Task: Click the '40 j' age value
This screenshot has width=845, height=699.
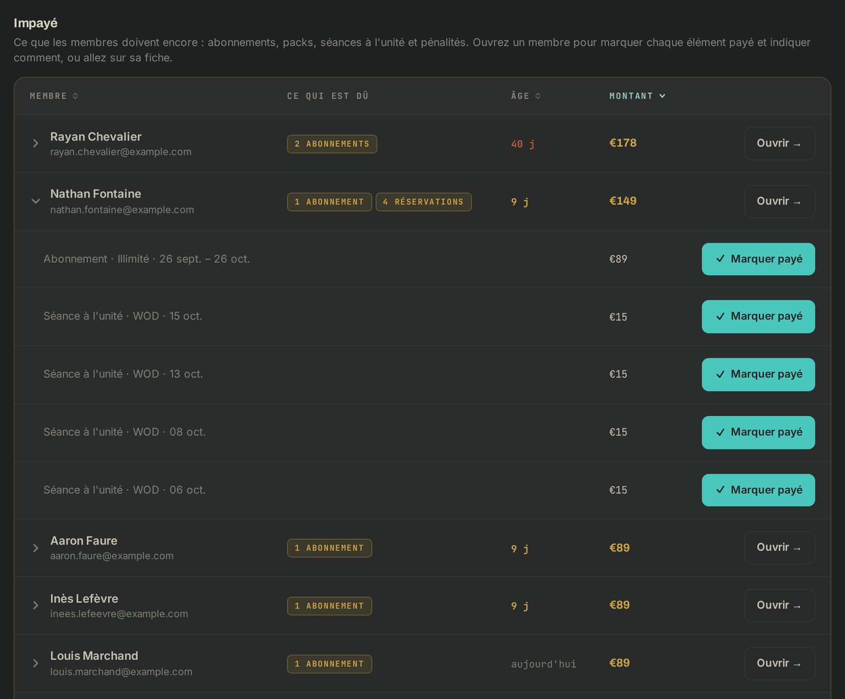Action: point(523,144)
